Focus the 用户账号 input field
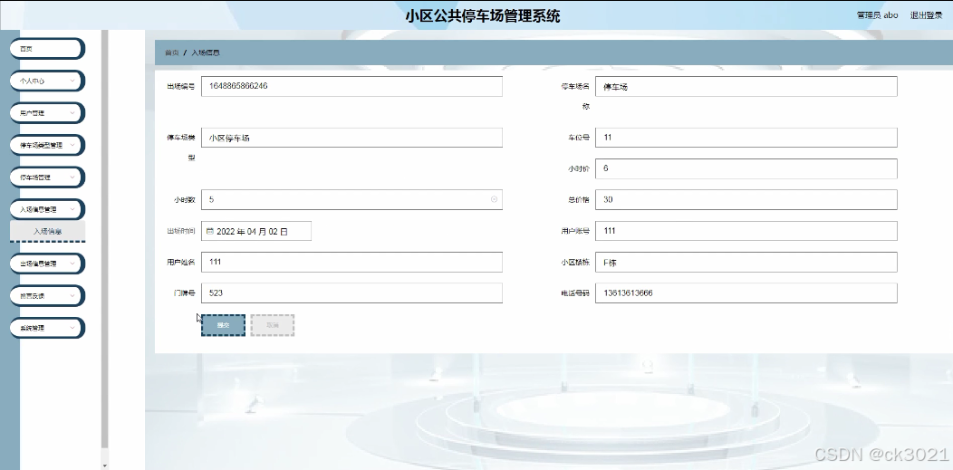Image resolution: width=953 pixels, height=470 pixels. pos(746,231)
